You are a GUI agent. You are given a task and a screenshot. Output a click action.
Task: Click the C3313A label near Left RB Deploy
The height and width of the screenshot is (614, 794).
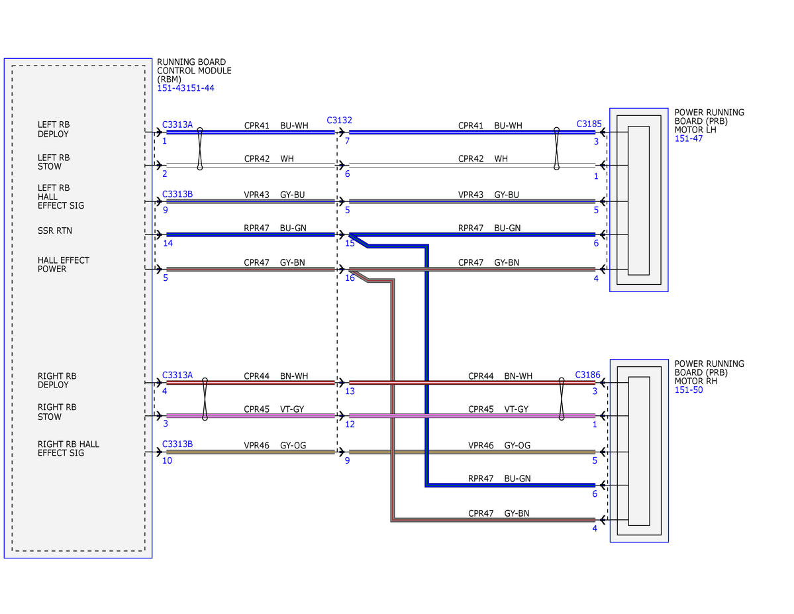pyautogui.click(x=177, y=125)
